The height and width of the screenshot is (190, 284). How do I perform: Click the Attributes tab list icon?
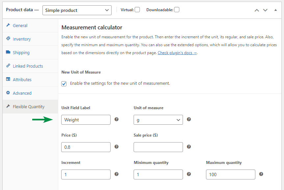pyautogui.click(x=8, y=79)
